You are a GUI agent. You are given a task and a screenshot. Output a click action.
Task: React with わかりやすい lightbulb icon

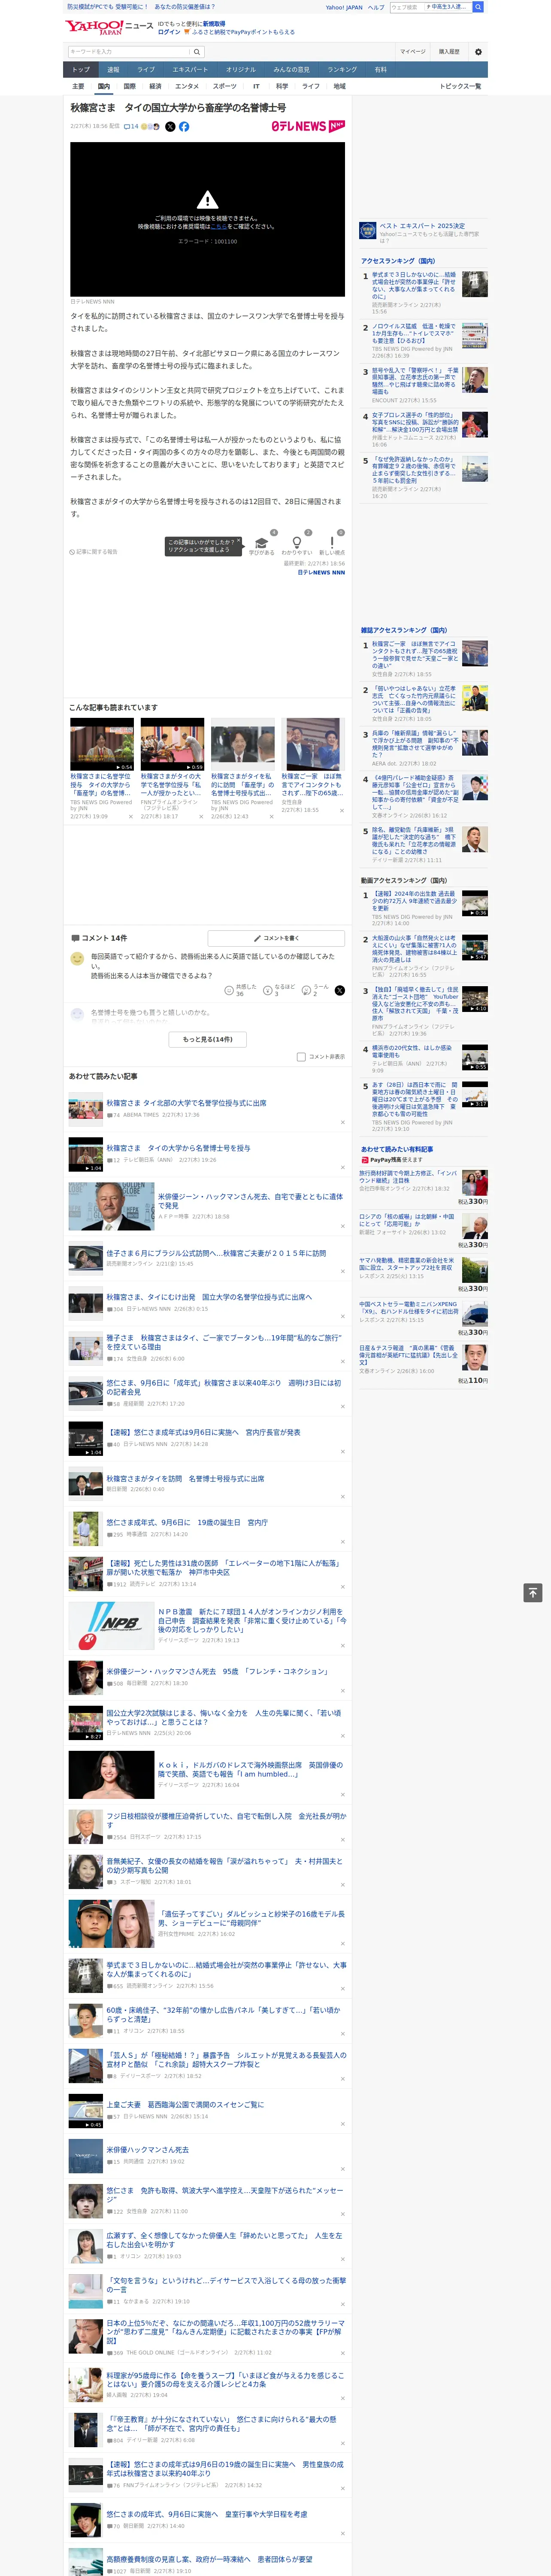(296, 544)
